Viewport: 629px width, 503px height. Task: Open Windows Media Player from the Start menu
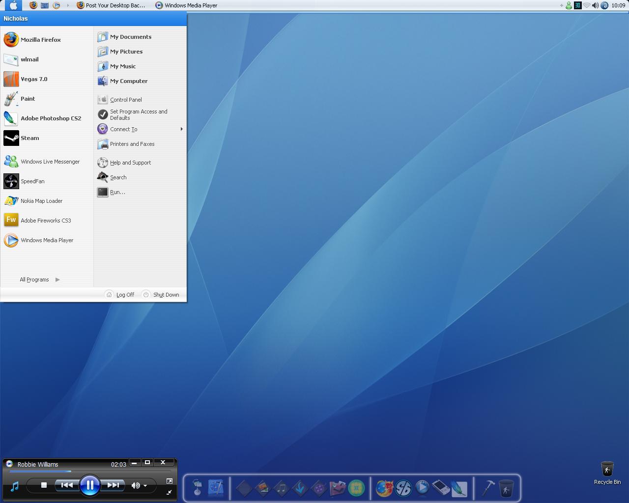(x=47, y=240)
